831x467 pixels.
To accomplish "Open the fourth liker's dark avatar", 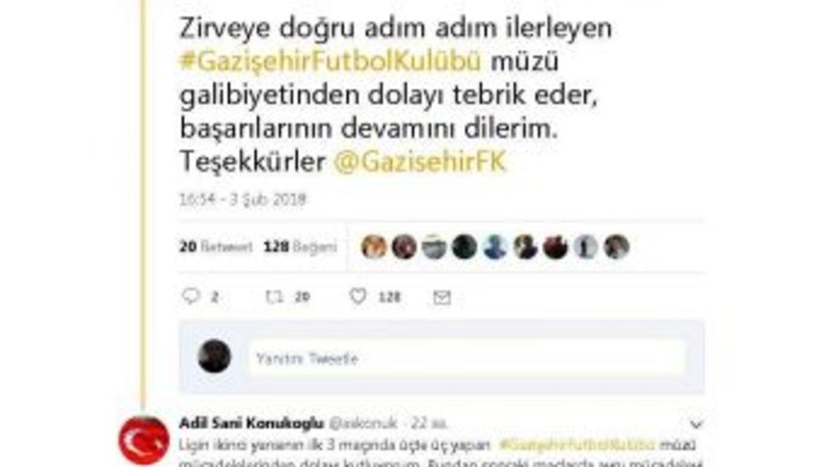I will pos(465,246).
